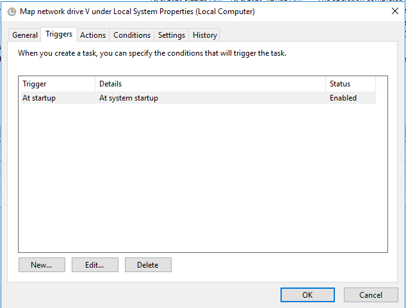This screenshot has width=406, height=308.
Task: Switch to the General tab
Action: tap(25, 35)
